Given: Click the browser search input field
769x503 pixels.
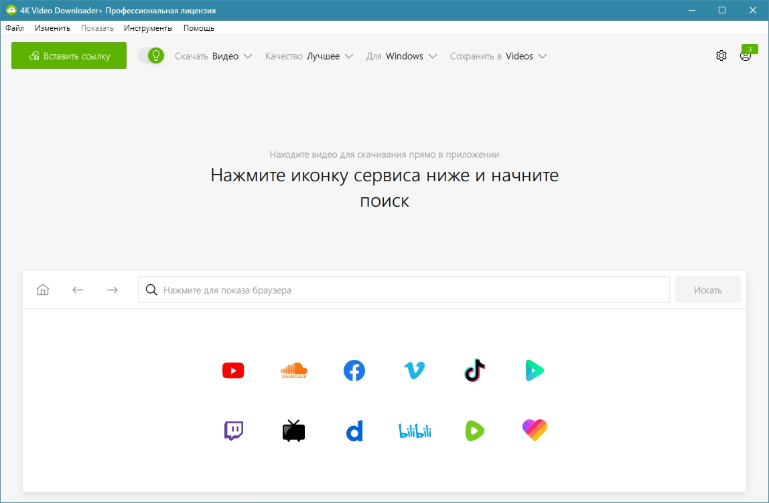Looking at the screenshot, I should [x=403, y=290].
